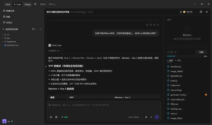The height and width of the screenshot is (125, 212).
Task: Open the three-dot more options menu
Action: 41,29
